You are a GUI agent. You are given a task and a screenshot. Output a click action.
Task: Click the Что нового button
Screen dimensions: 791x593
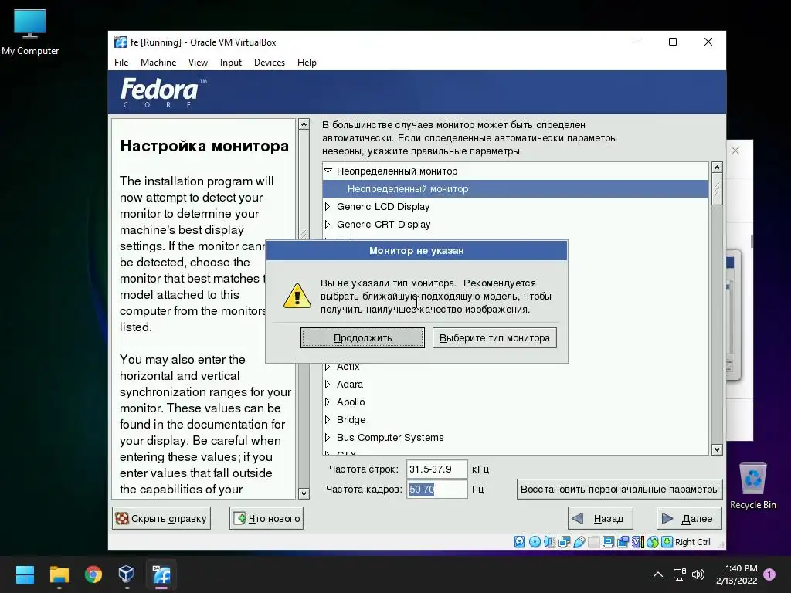(266, 518)
